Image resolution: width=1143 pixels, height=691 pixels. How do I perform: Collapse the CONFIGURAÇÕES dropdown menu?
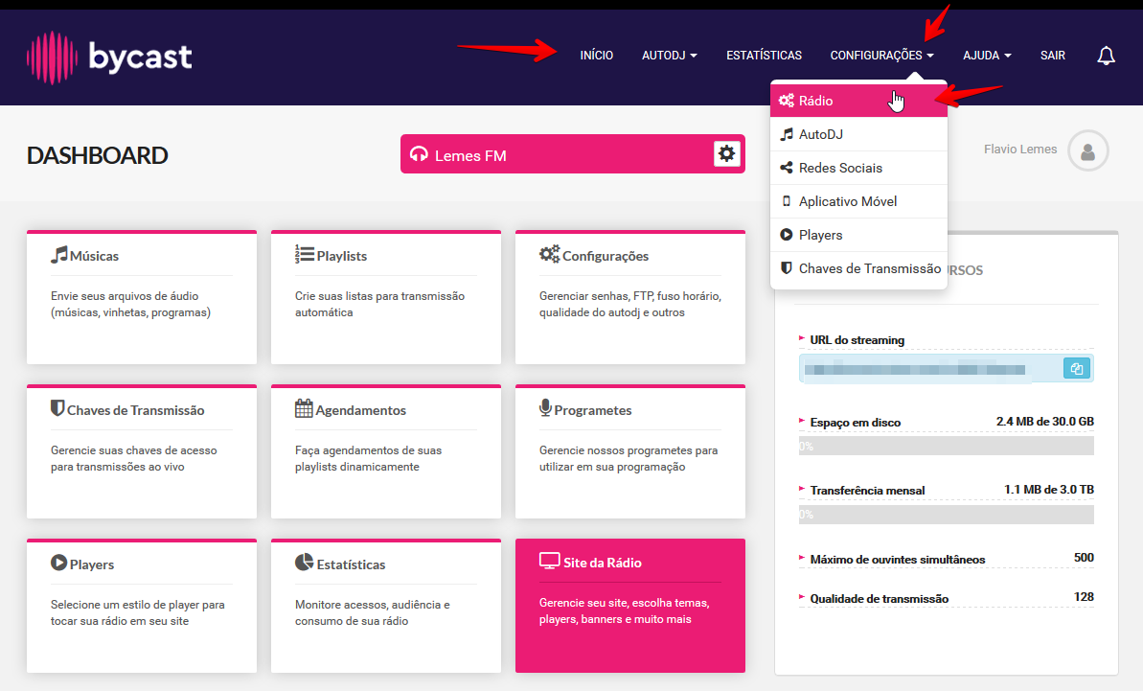[881, 56]
